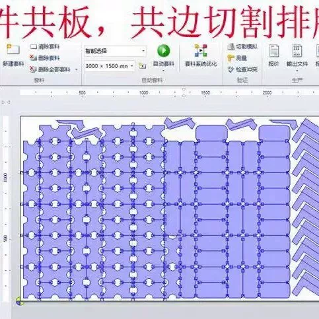Screen dimensions: 319x319
Task: Start 自动套料 with the green play icon
Action: pyautogui.click(x=164, y=51)
